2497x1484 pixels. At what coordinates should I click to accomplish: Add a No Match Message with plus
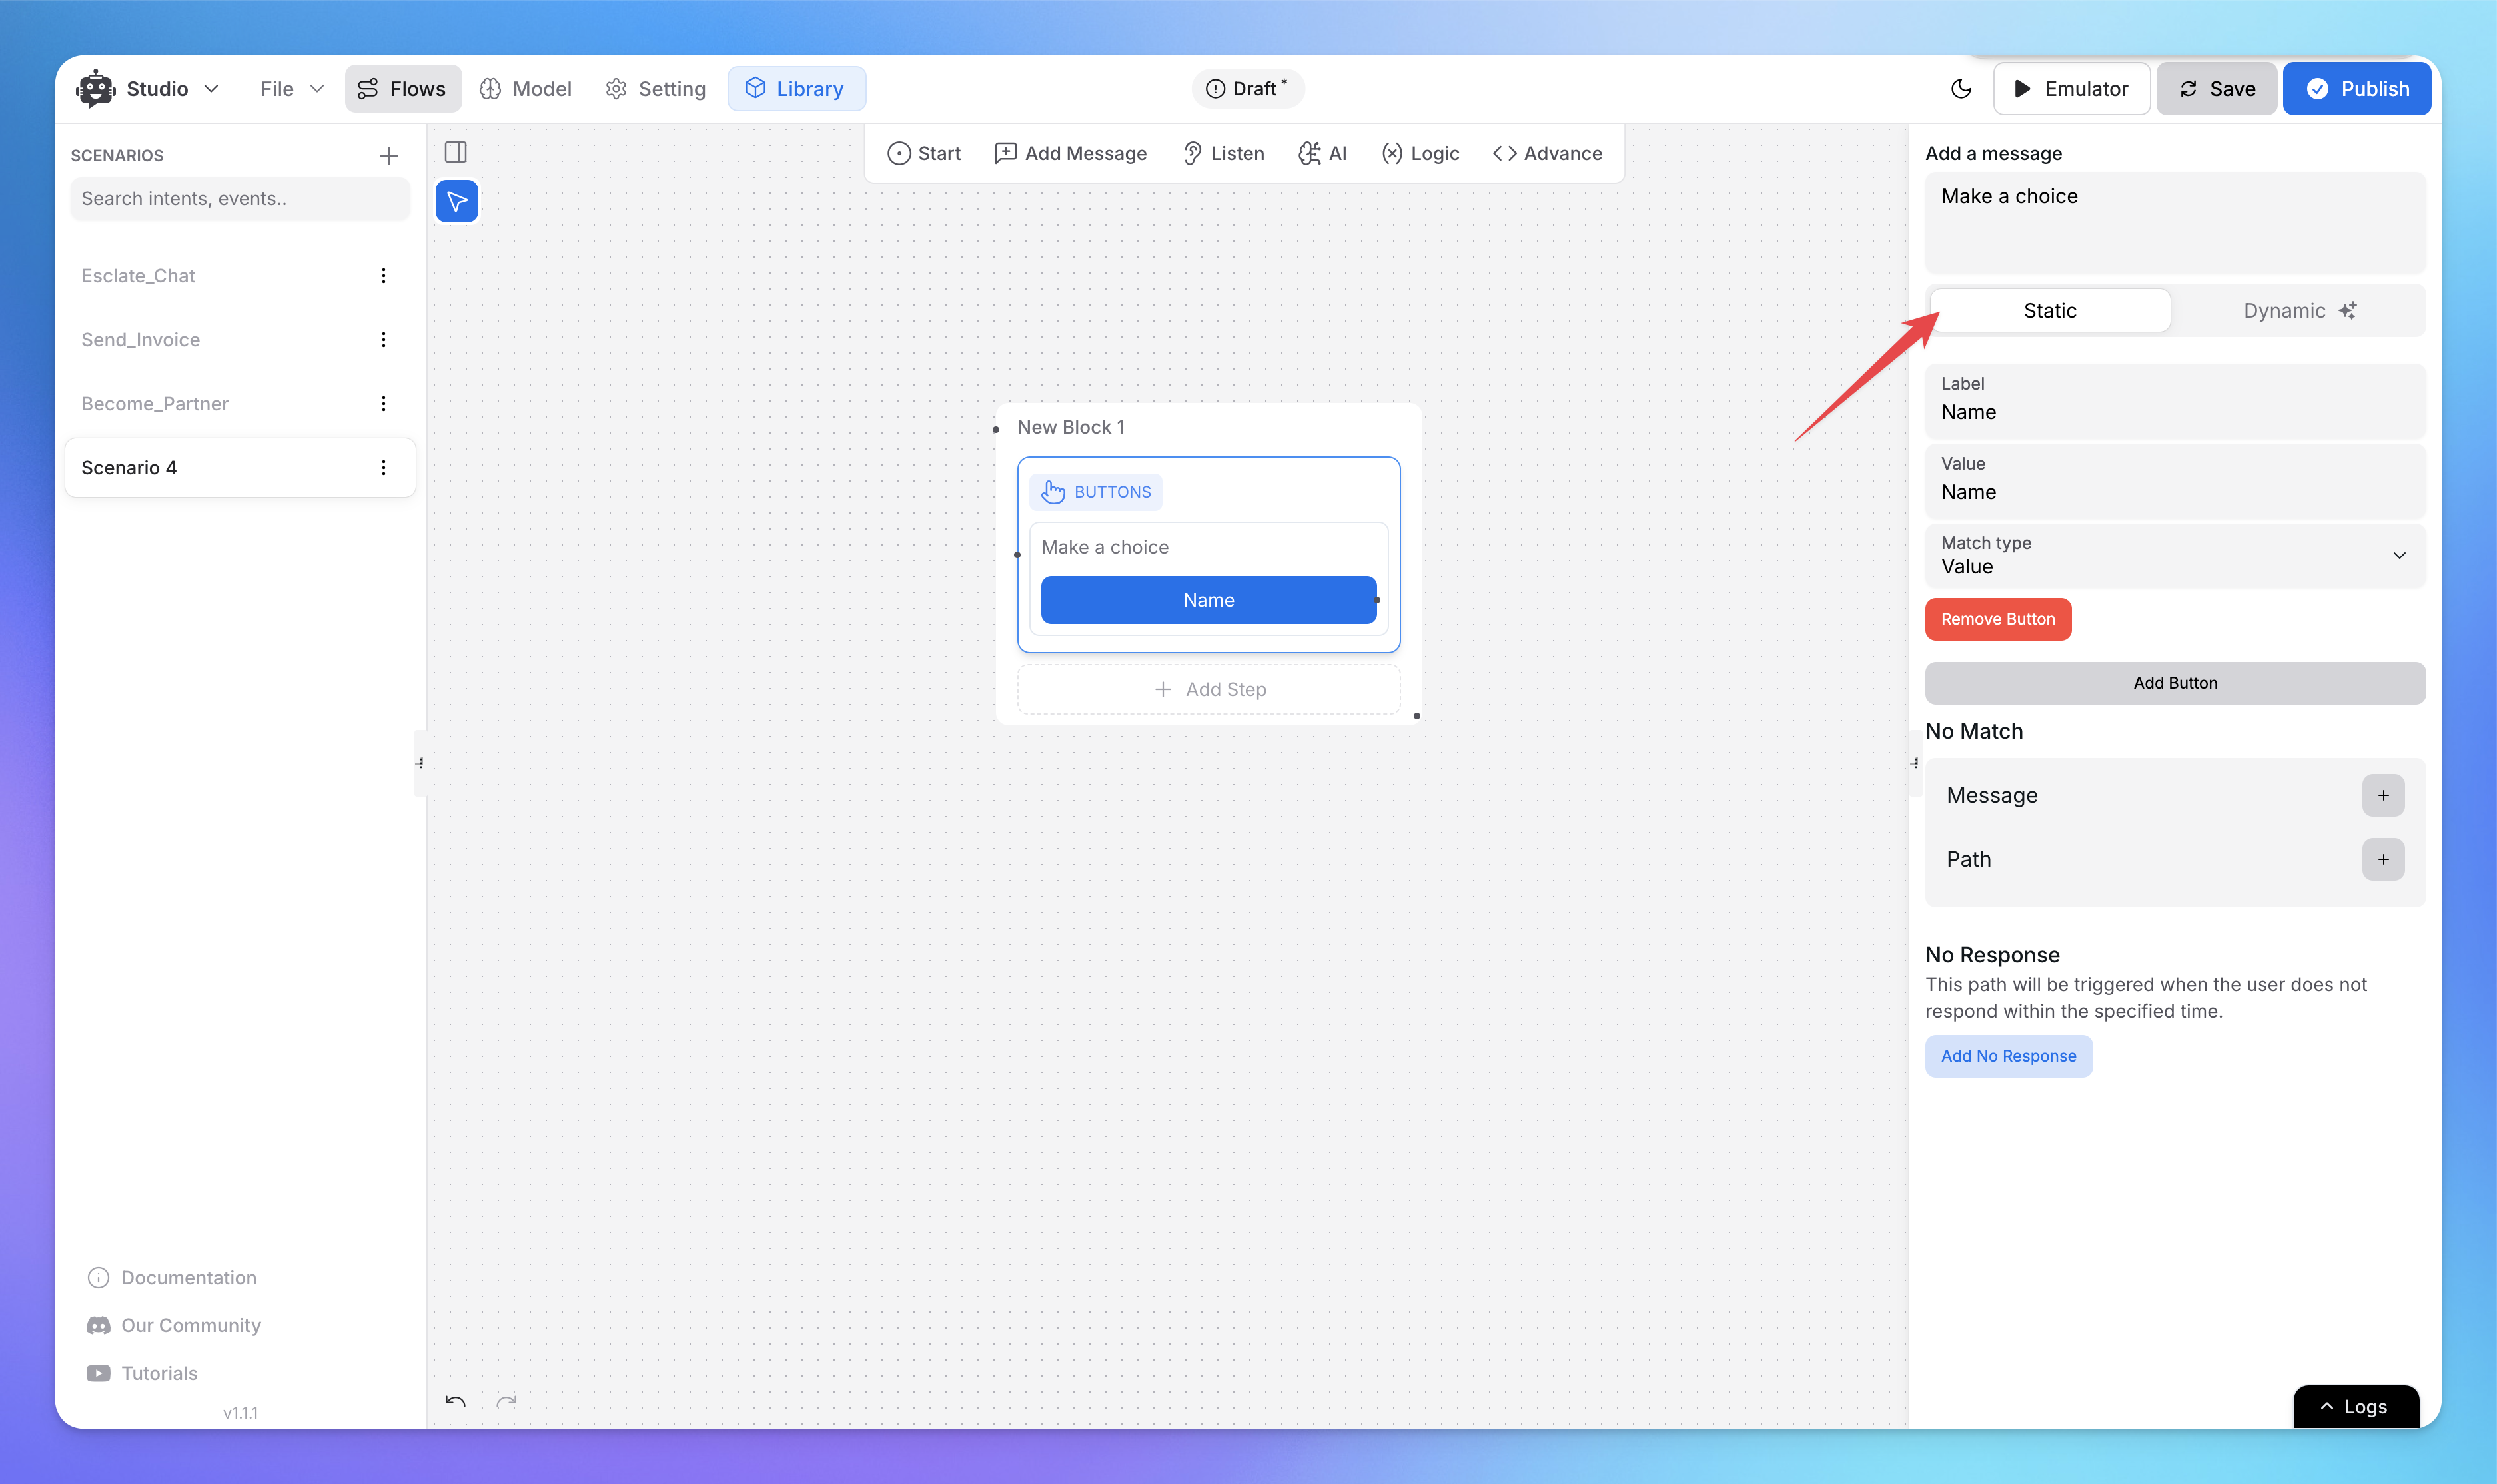tap(2383, 795)
